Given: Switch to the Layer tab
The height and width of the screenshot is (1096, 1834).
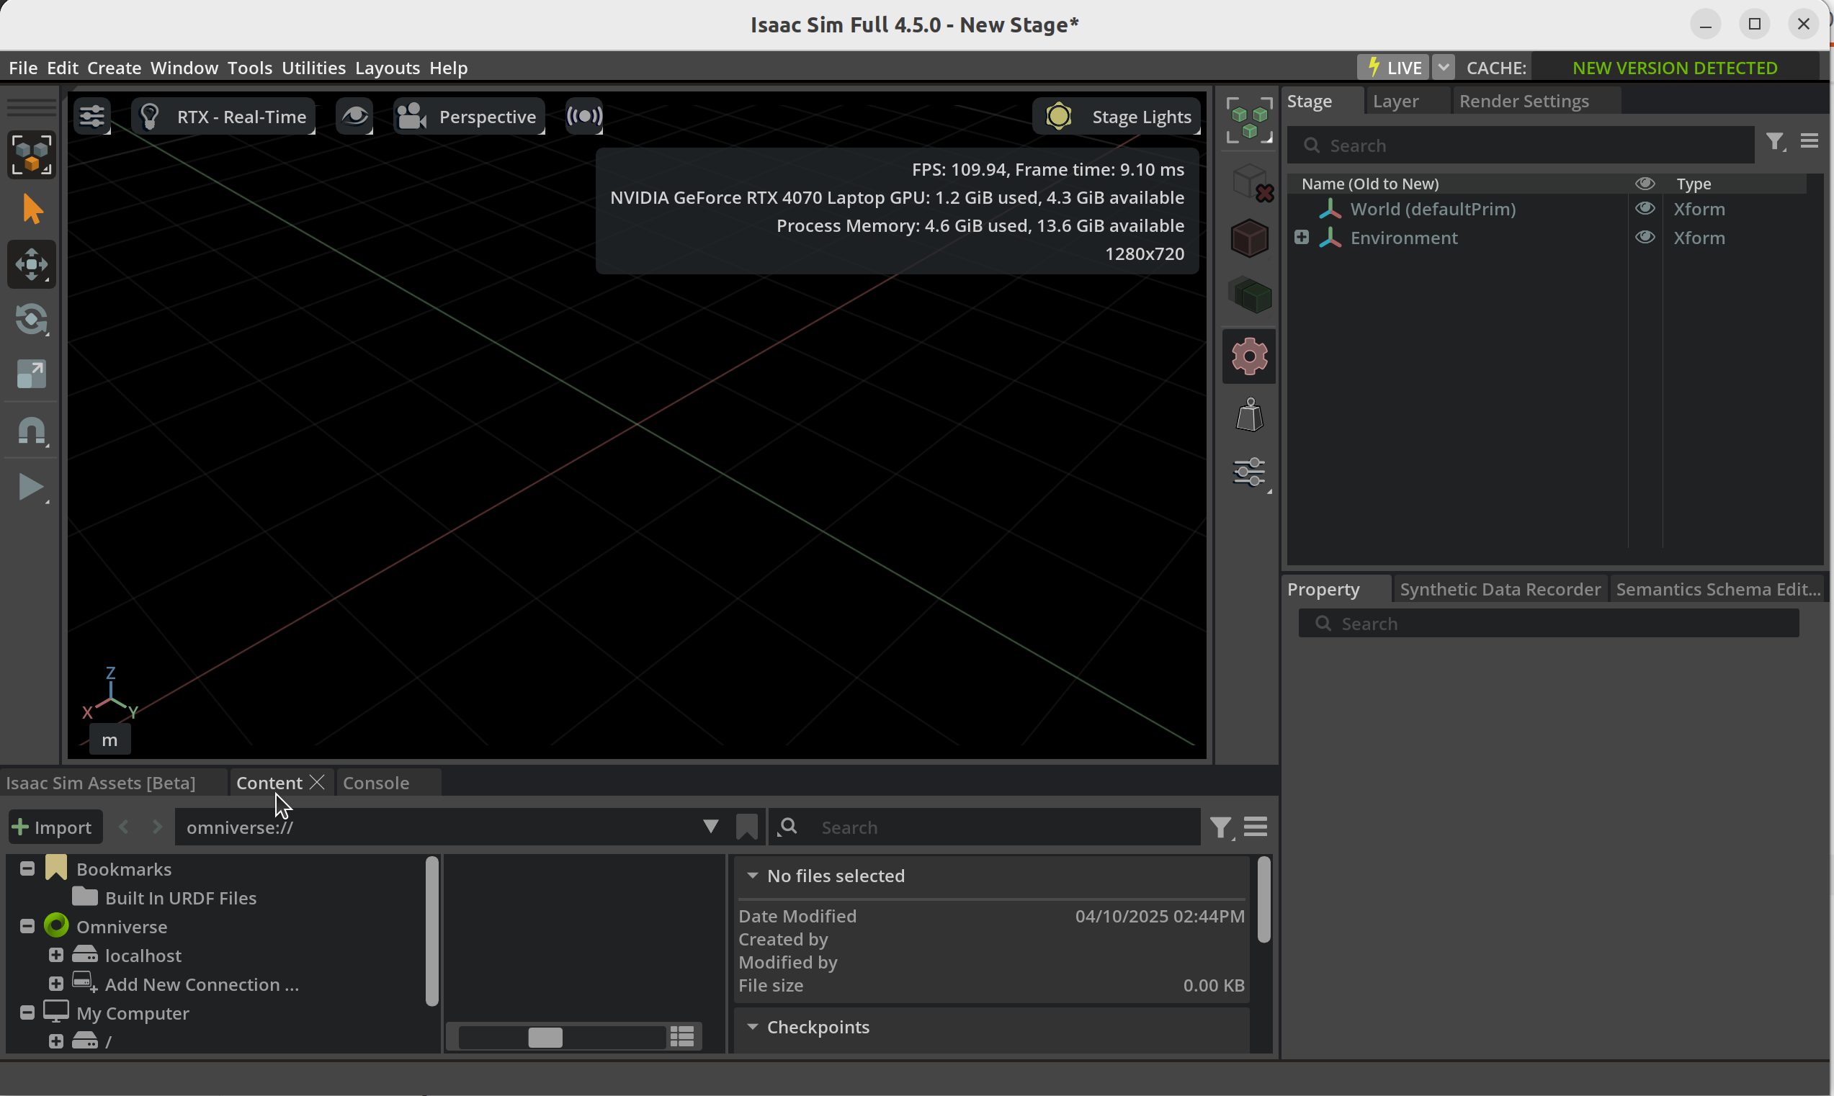Looking at the screenshot, I should 1395,102.
